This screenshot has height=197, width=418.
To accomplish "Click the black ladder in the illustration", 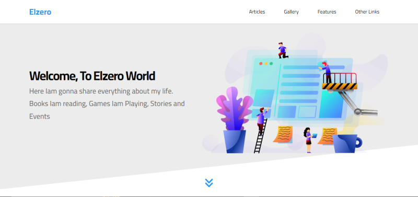I will click(x=260, y=136).
